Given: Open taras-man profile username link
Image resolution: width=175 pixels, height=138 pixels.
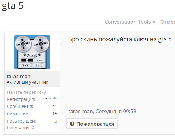Looking at the screenshot, I should [x=19, y=76].
